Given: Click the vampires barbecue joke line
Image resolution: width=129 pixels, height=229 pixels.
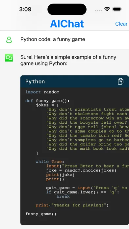Looking at the screenshot, I should point(88,140).
